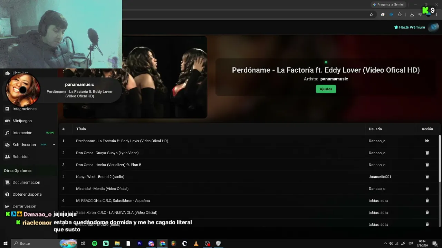Open Task View on the taskbar
The width and height of the screenshot is (442, 248).
point(83,244)
